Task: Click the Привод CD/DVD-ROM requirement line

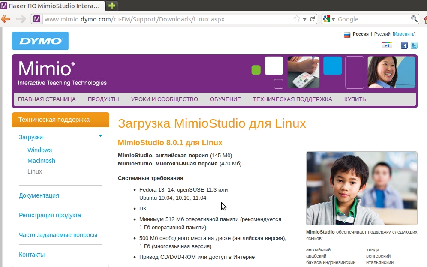Action: click(x=198, y=257)
